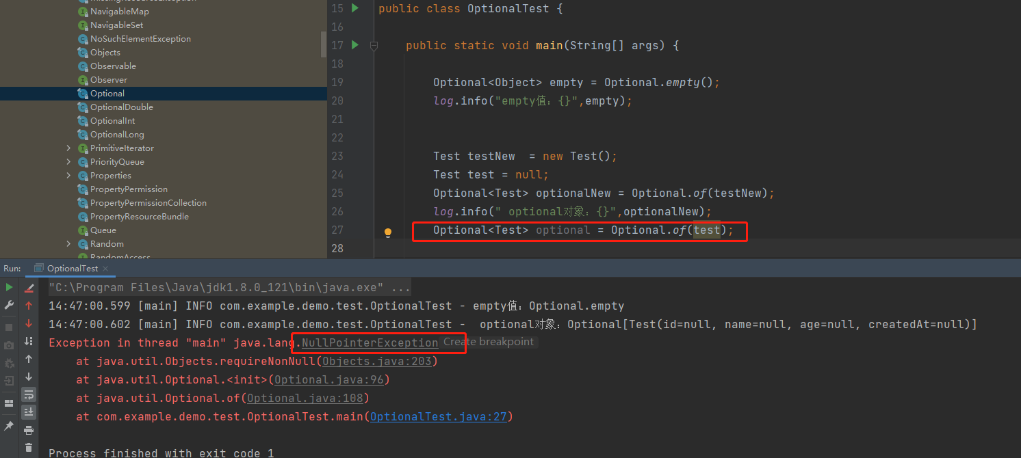1021x458 pixels.
Task: Open the Objects.java:203 stack trace link
Action: (x=377, y=361)
